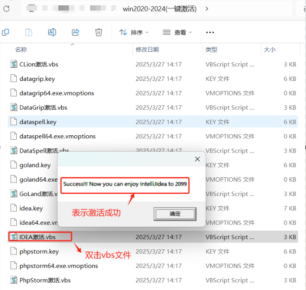Click the rename icon in toolbar
Image resolution: width=306 pixels, height=290 pixels.
tap(52, 32)
